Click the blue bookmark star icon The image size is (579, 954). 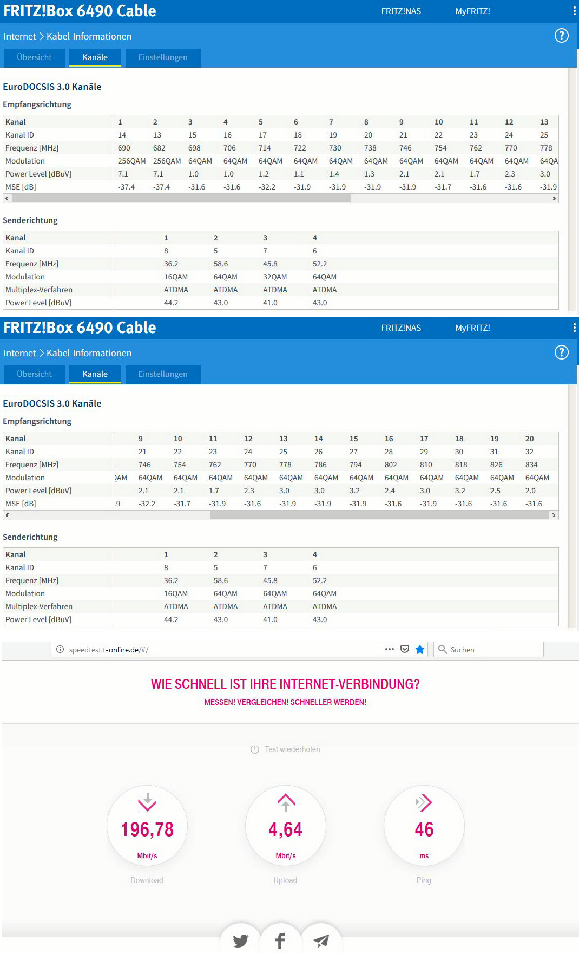(420, 649)
